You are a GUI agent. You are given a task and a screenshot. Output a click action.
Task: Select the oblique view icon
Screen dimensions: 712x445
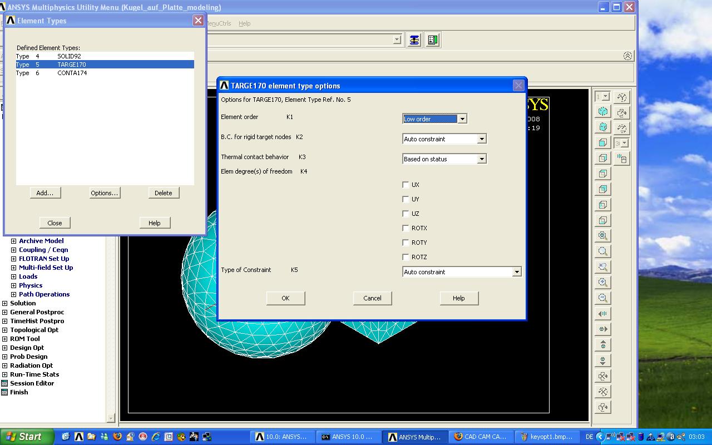[603, 127]
